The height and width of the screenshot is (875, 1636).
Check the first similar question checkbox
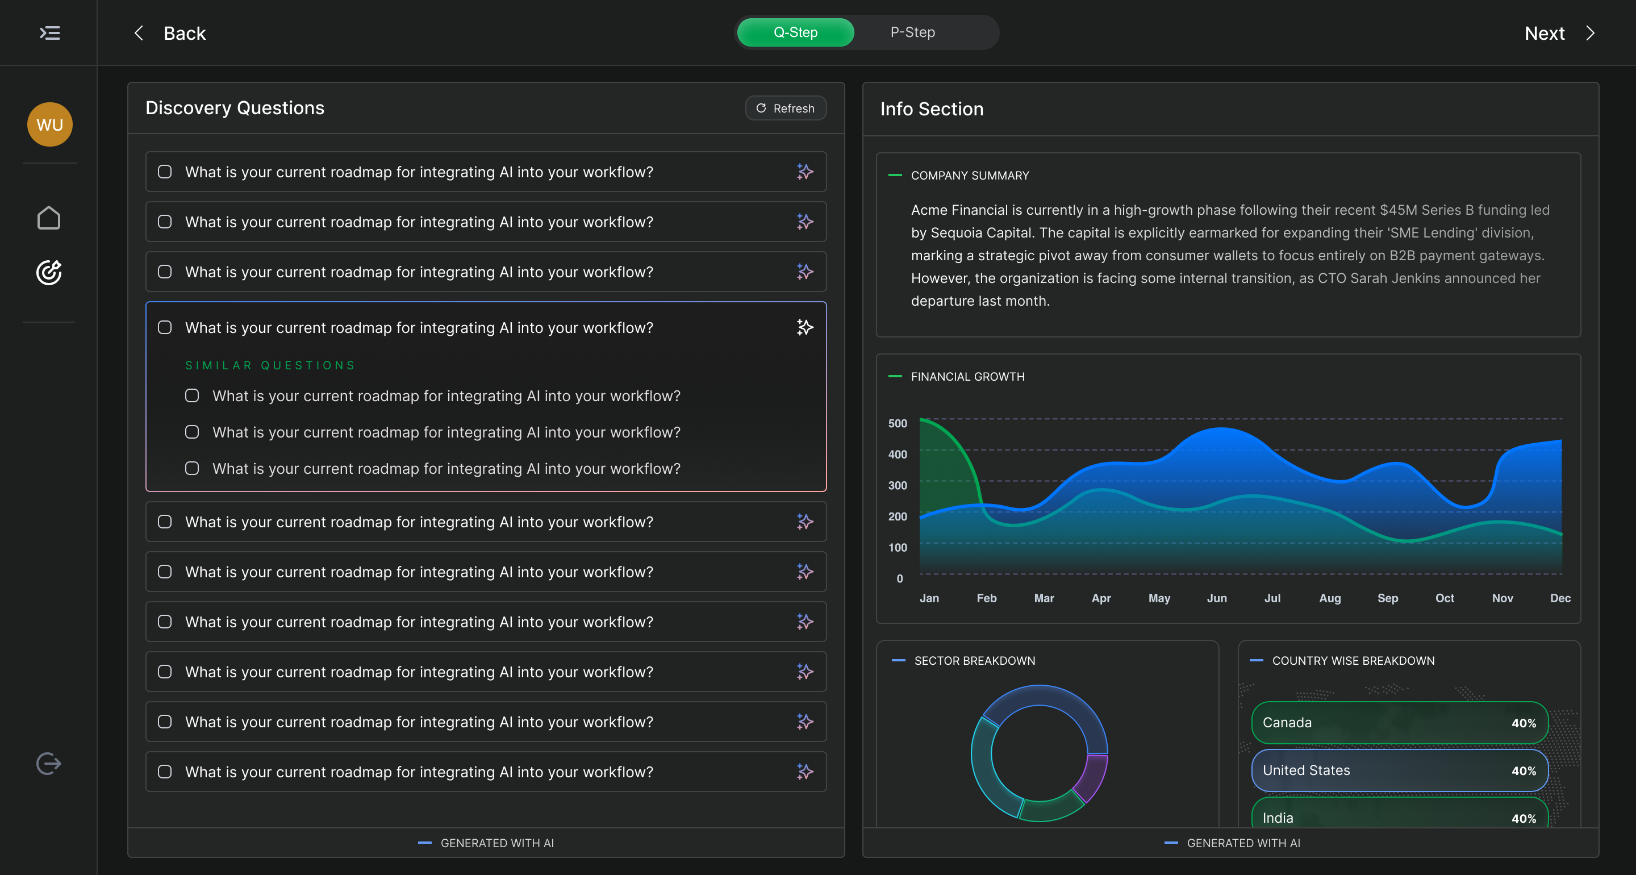[192, 395]
